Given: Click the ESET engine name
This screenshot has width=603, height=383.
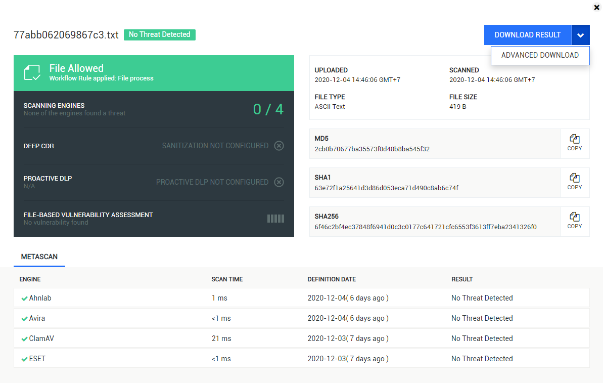Looking at the screenshot, I should tap(37, 359).
